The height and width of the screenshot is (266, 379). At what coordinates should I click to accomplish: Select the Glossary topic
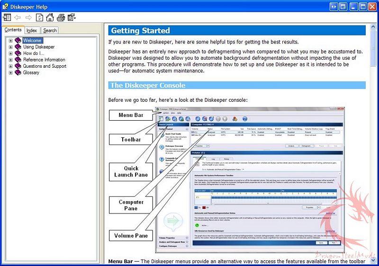point(31,72)
